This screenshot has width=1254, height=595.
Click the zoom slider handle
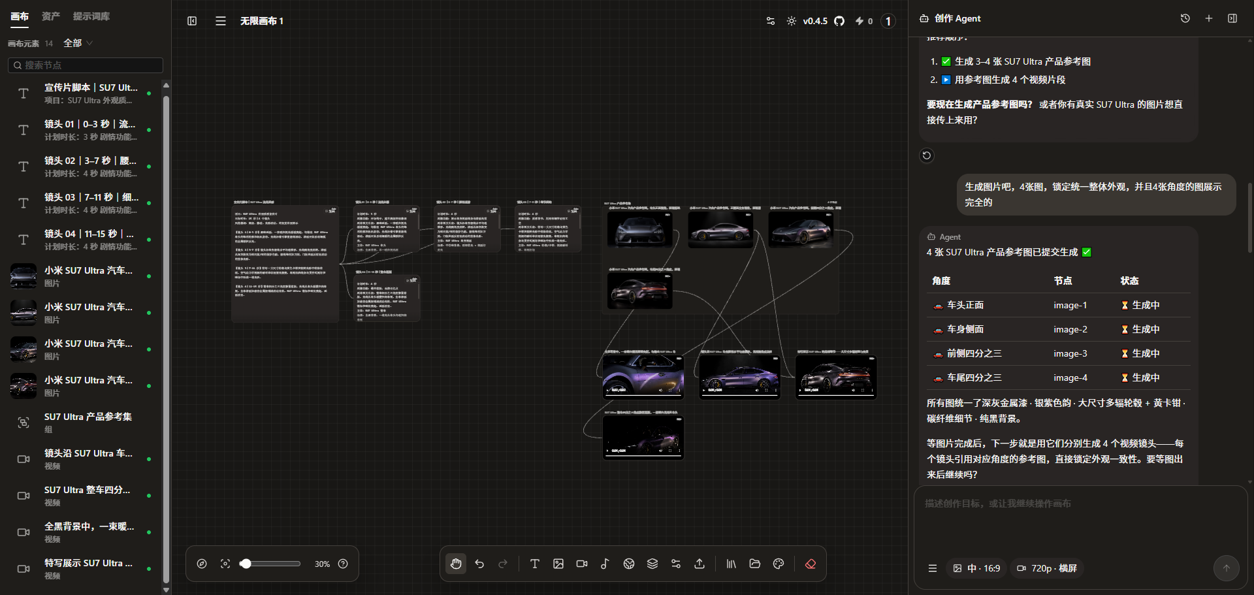pyautogui.click(x=246, y=564)
